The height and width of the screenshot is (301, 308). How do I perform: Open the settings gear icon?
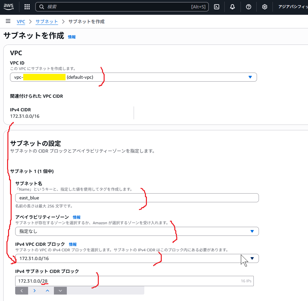[x=265, y=7]
